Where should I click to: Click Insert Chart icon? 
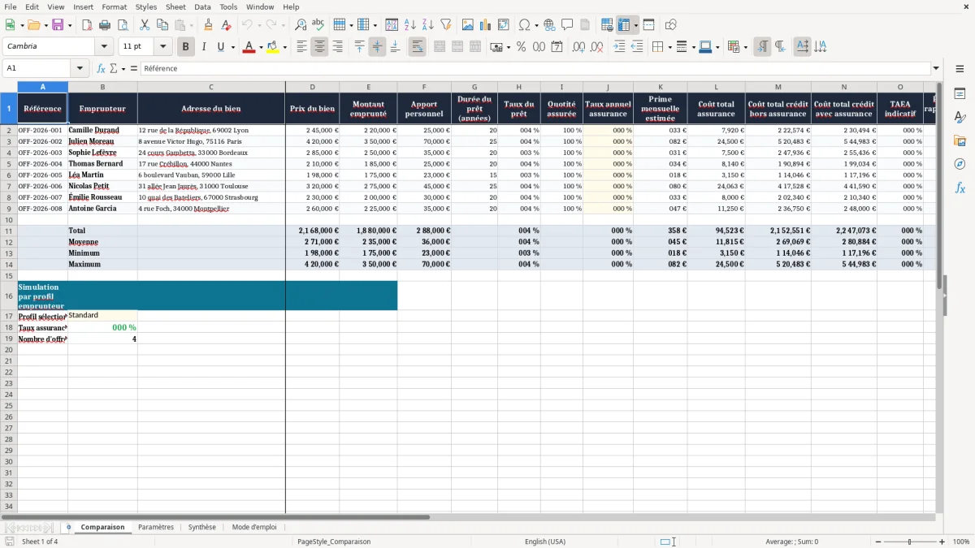pyautogui.click(x=486, y=25)
